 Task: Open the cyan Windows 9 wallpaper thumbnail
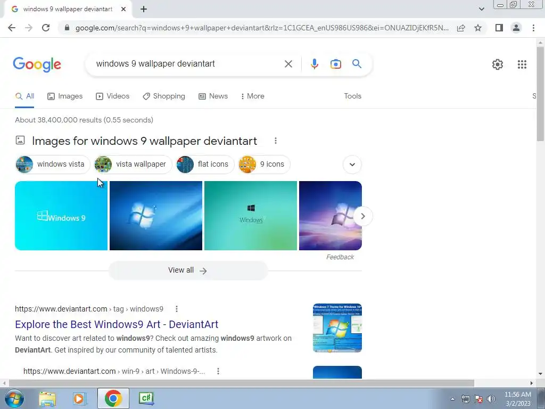[61, 216]
